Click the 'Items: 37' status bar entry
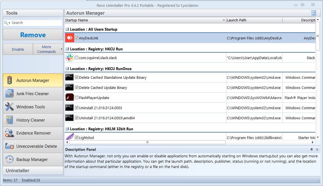This screenshot has width=323, height=186. (x=10, y=180)
